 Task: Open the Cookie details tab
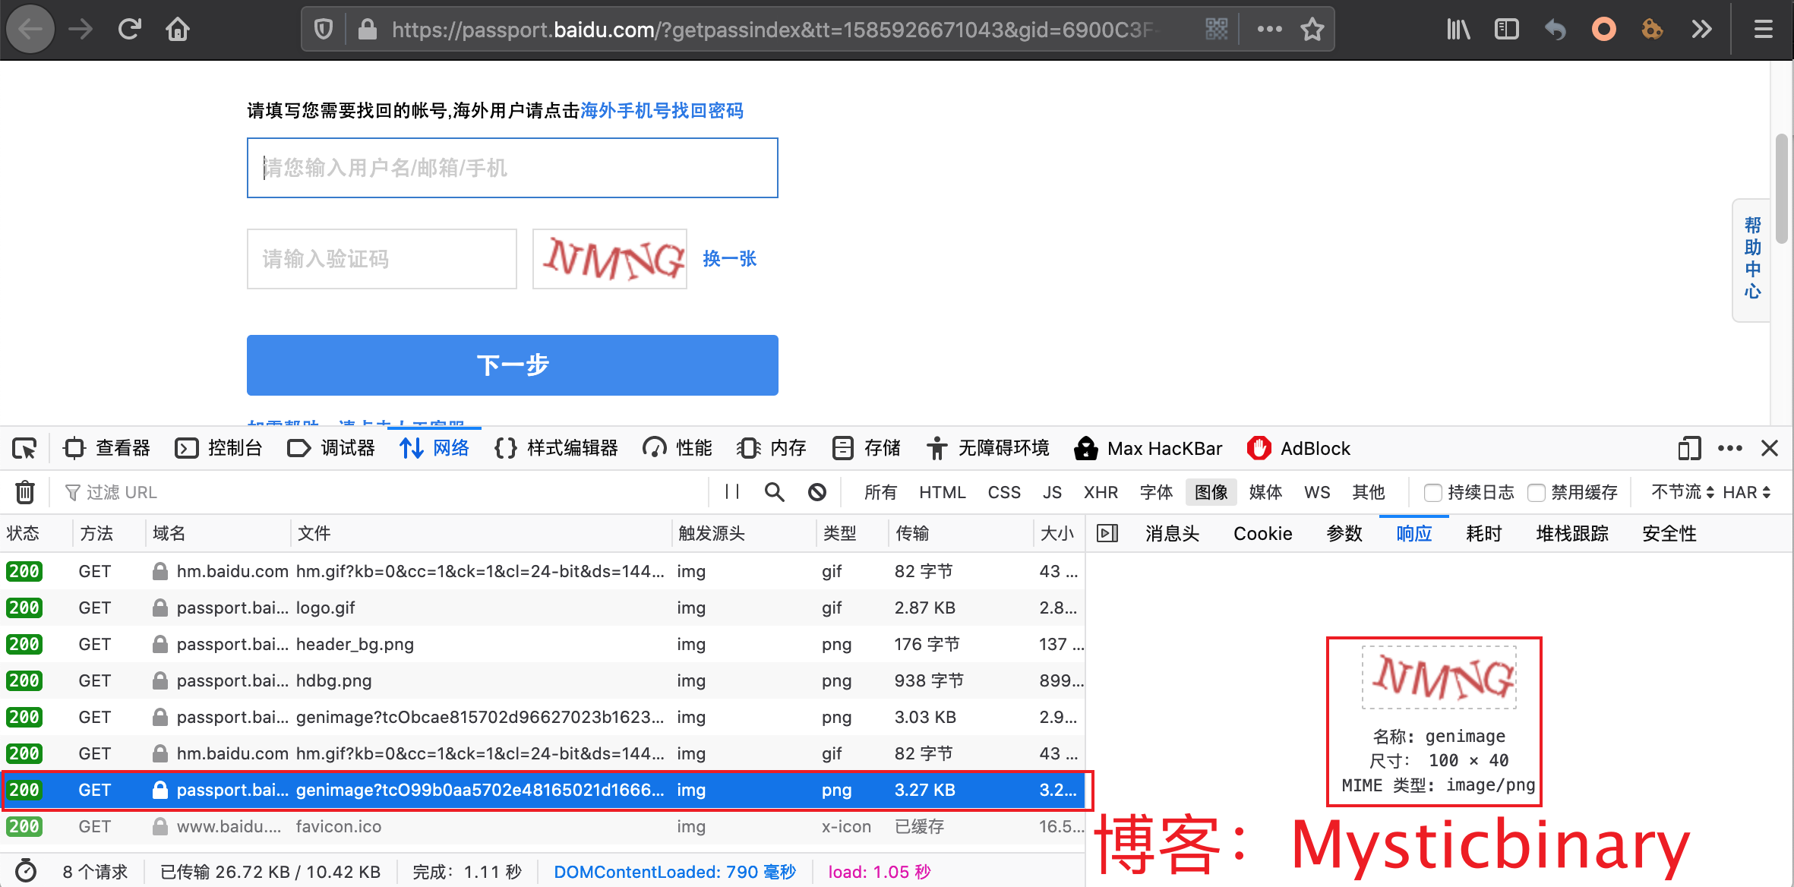point(1262,533)
